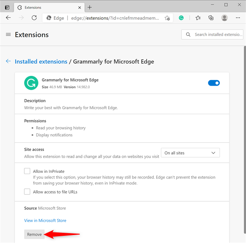This screenshot has width=246, height=243.
Task: Click the Read your browsing history text
Action: (x=61, y=128)
